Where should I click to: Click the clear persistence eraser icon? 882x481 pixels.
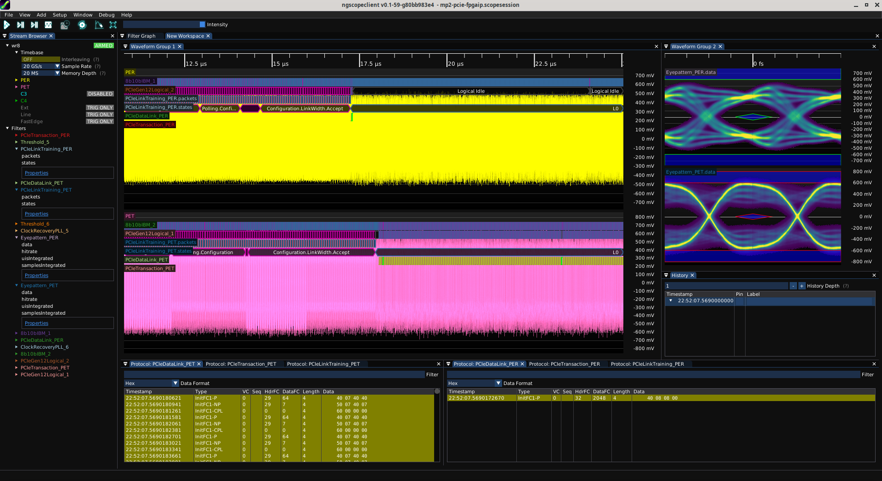point(99,25)
